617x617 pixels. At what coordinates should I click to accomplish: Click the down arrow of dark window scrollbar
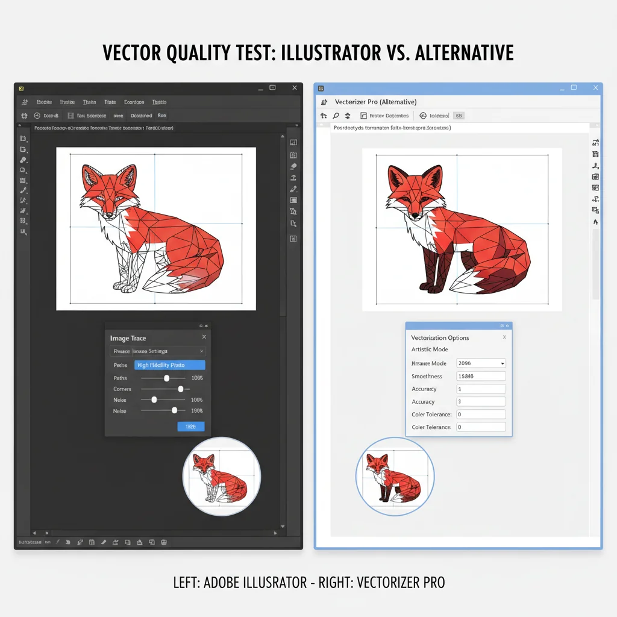[283, 526]
